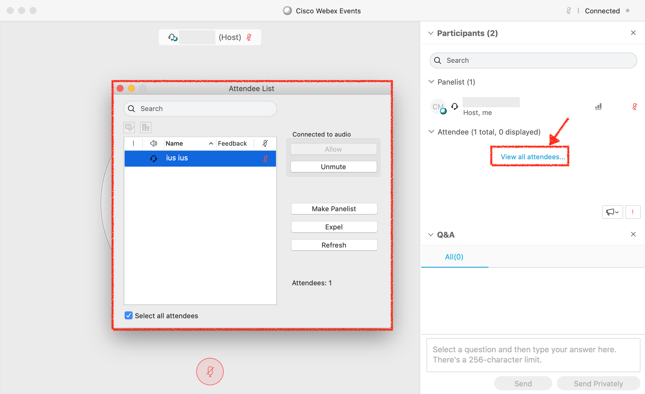Click the Send Privately button
The height and width of the screenshot is (394, 645).
tap(598, 383)
